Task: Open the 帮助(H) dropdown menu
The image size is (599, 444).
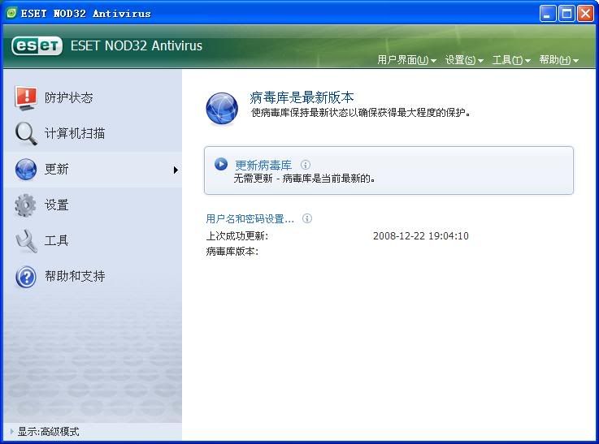Action: [559, 60]
